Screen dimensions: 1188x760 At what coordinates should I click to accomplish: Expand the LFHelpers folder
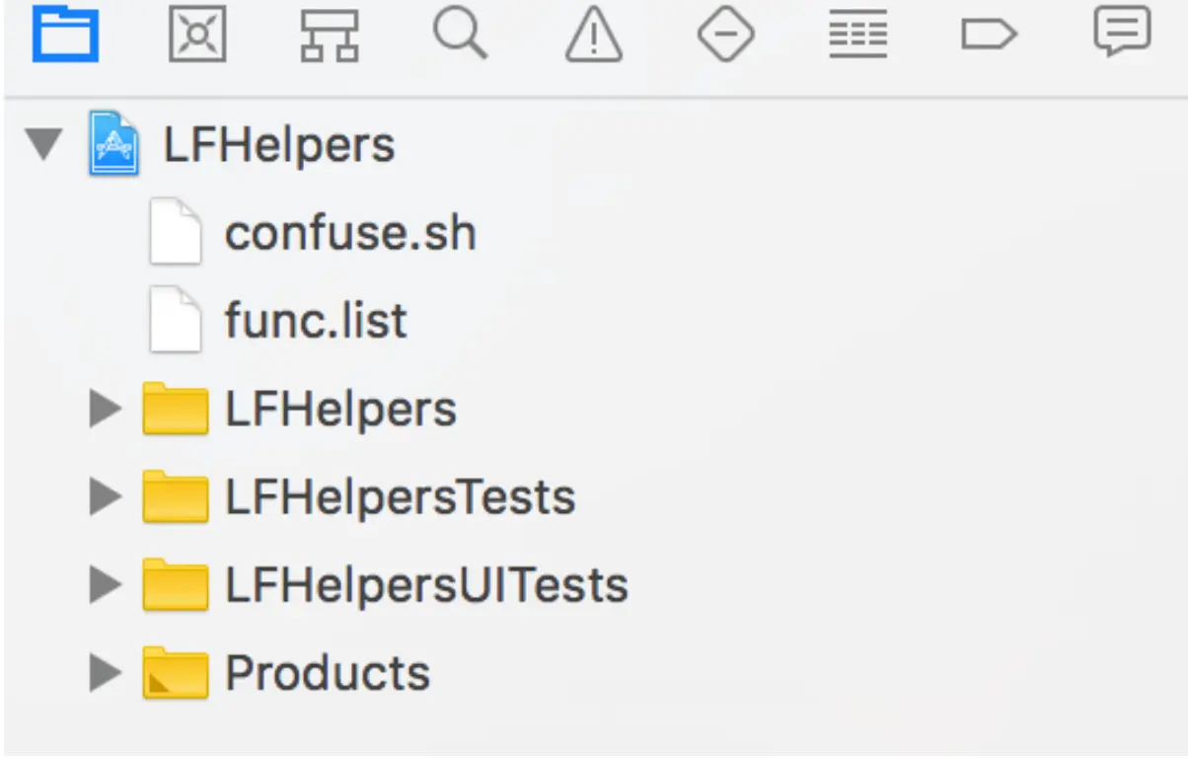tap(104, 409)
